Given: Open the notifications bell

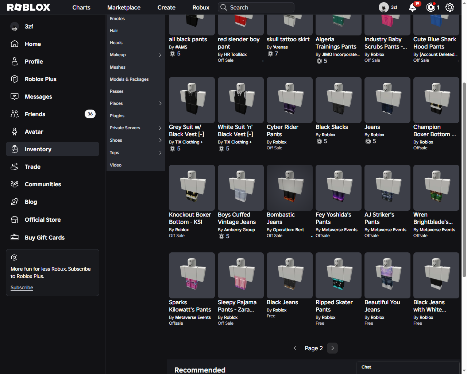Looking at the screenshot, I should (x=413, y=7).
